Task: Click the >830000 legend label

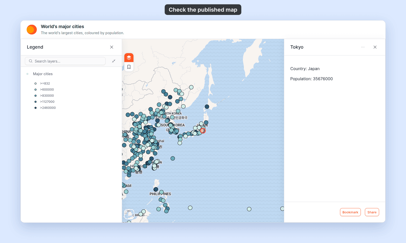Action: (x=47, y=96)
